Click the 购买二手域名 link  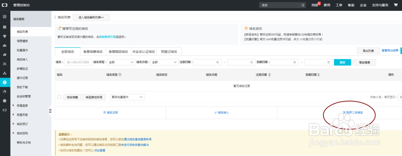[x=353, y=113]
